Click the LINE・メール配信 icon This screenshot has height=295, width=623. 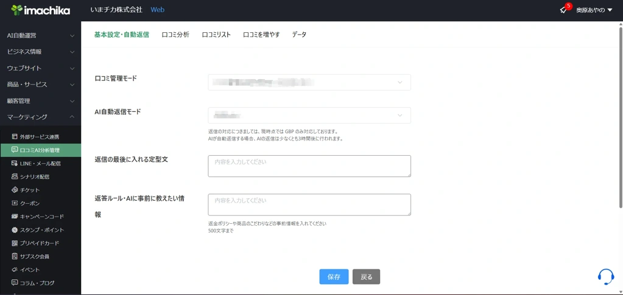pos(15,163)
